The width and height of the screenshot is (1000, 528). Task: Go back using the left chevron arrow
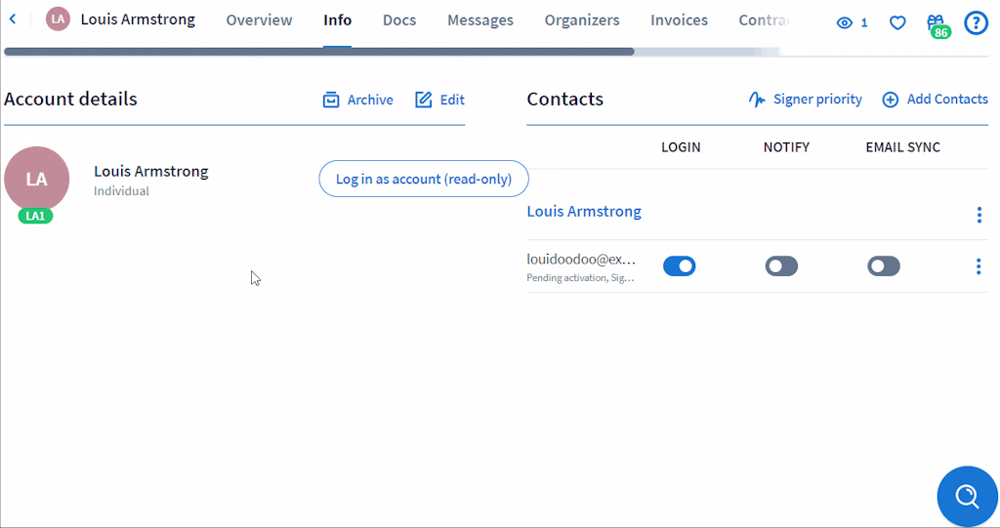(13, 20)
